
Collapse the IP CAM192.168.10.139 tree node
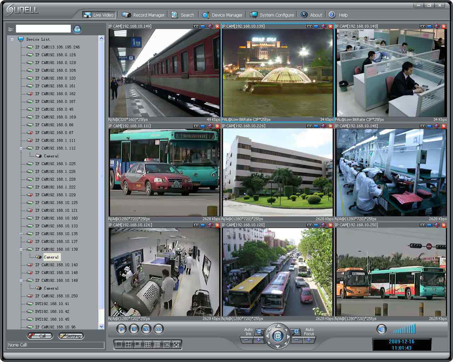[x=21, y=249]
